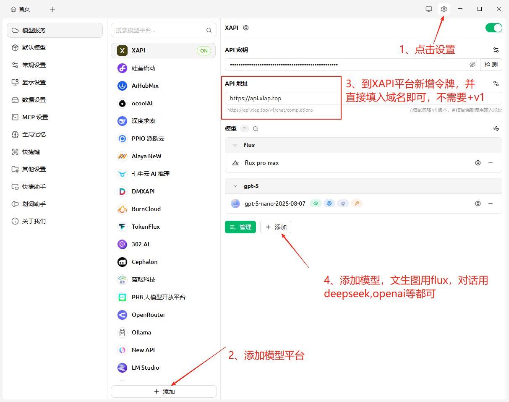Remove gpt-5-nano-2025-08-07 with minus icon

point(491,204)
